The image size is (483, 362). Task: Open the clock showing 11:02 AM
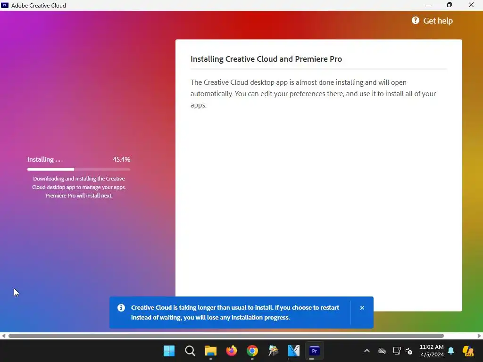point(432,351)
